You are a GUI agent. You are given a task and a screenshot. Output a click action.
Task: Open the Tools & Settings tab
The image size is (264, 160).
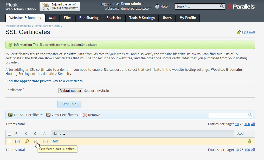(x=142, y=18)
